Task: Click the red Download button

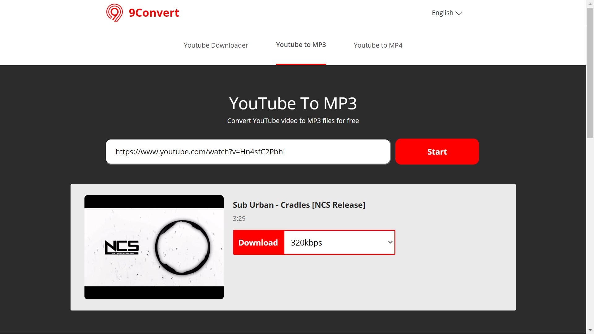Action: [x=258, y=242]
